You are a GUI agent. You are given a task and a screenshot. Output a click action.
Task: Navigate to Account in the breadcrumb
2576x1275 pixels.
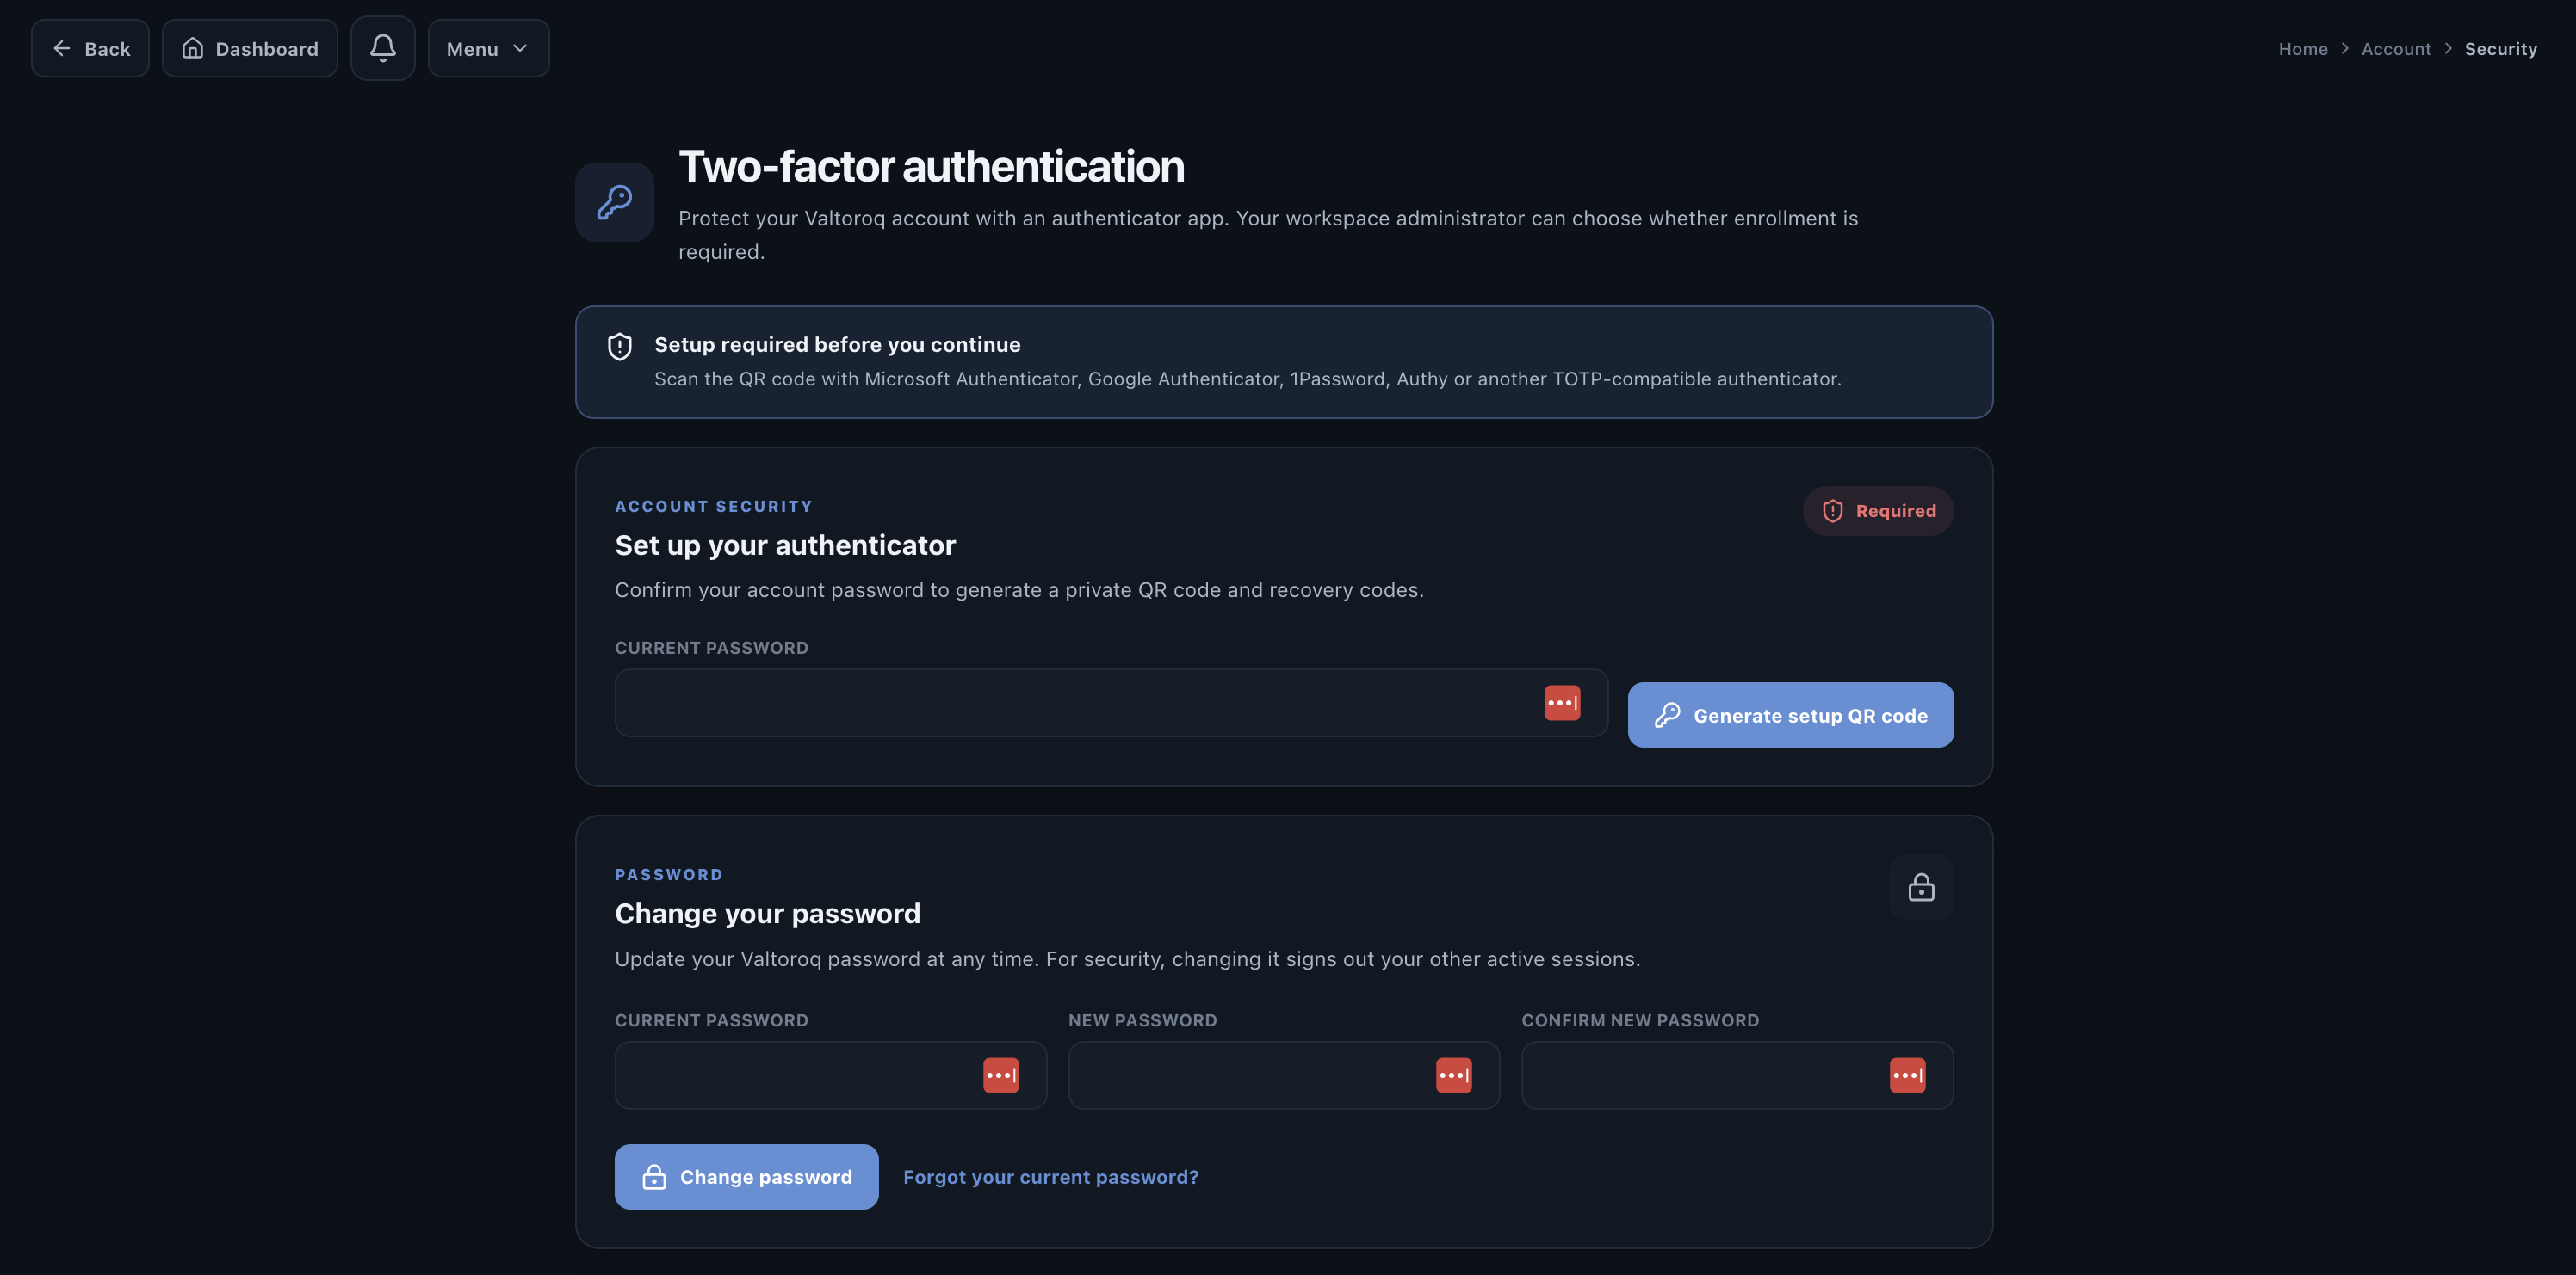point(2396,48)
